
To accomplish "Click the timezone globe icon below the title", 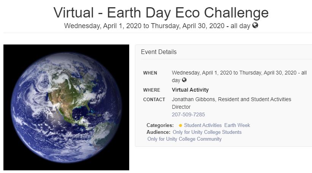I will click(x=255, y=25).
